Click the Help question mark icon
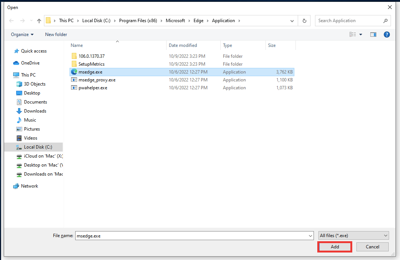Image resolution: width=400 pixels, height=260 pixels. coord(387,34)
